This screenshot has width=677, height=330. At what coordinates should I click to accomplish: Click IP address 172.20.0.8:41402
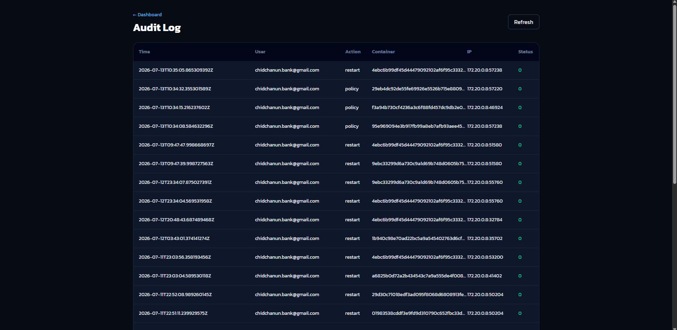tap(484, 276)
